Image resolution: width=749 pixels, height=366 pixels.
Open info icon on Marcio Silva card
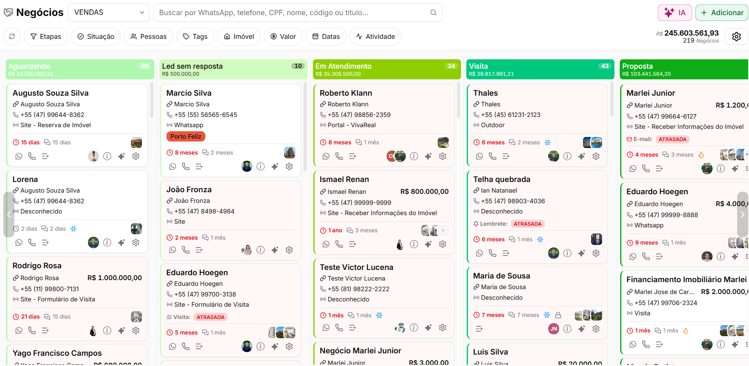(x=261, y=166)
